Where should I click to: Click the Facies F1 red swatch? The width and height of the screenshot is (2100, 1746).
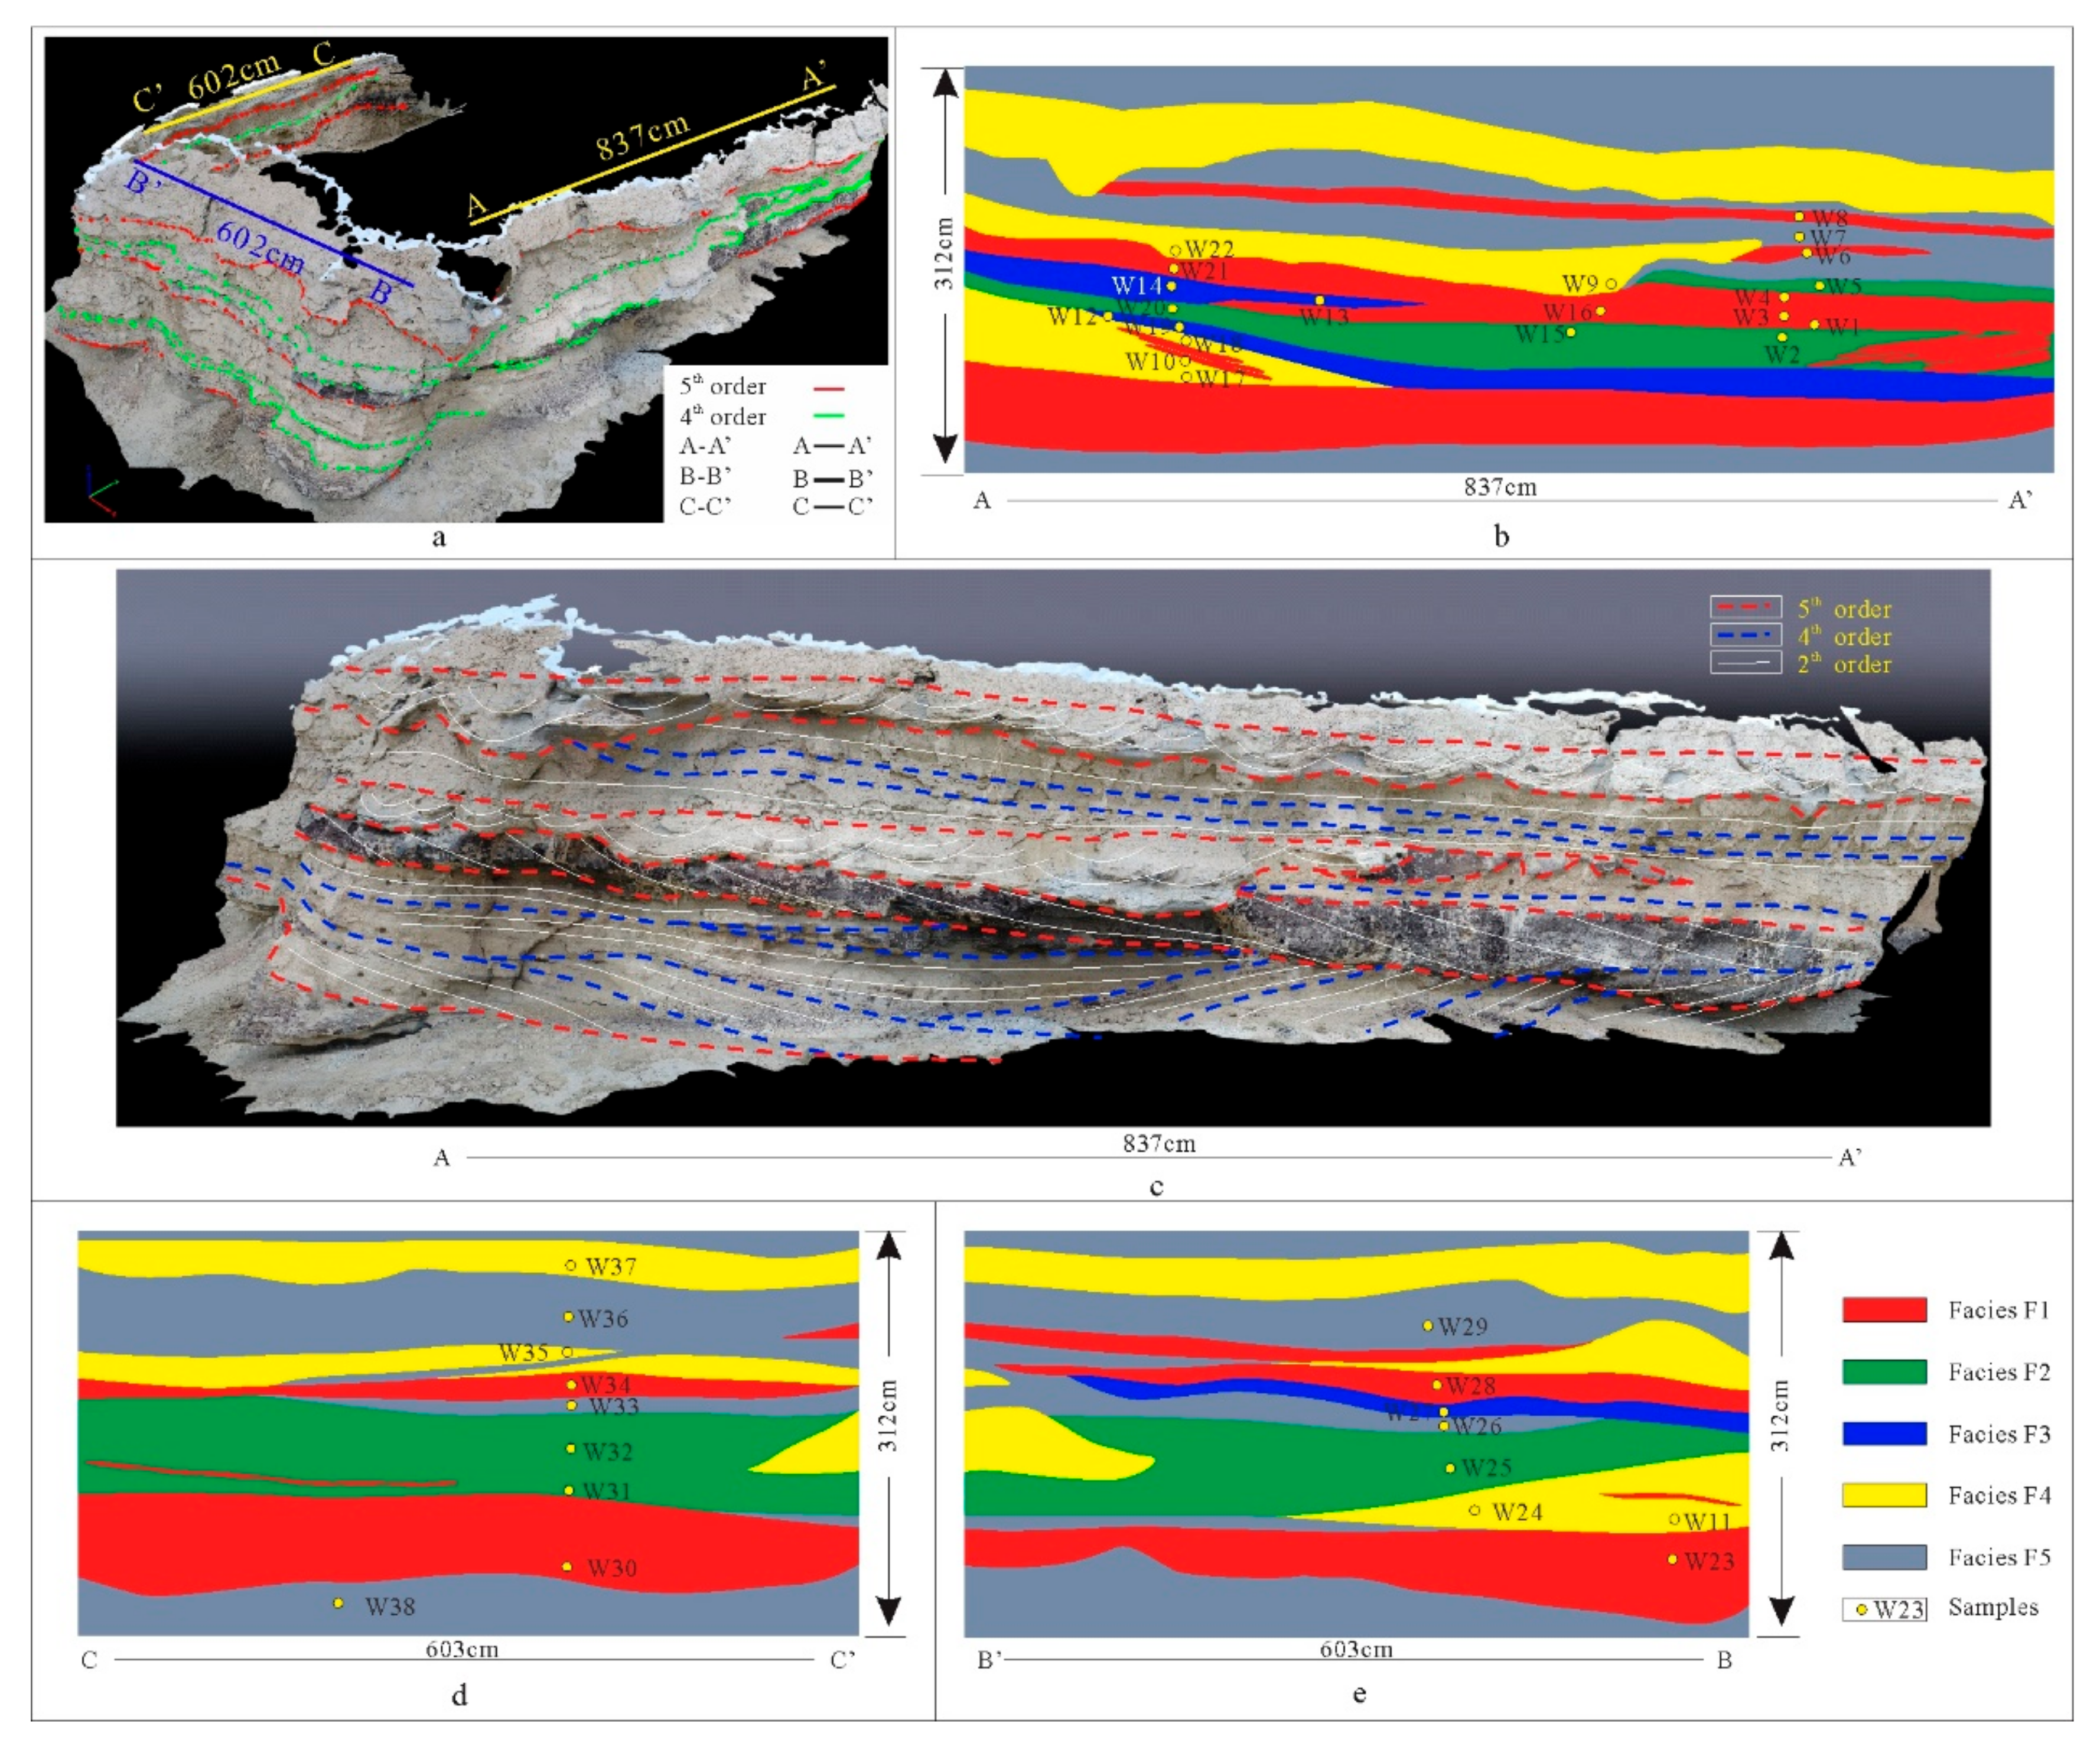point(1884,1310)
